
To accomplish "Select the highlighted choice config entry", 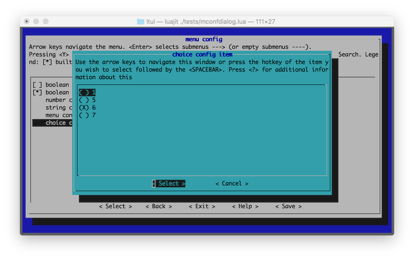I will [52, 123].
